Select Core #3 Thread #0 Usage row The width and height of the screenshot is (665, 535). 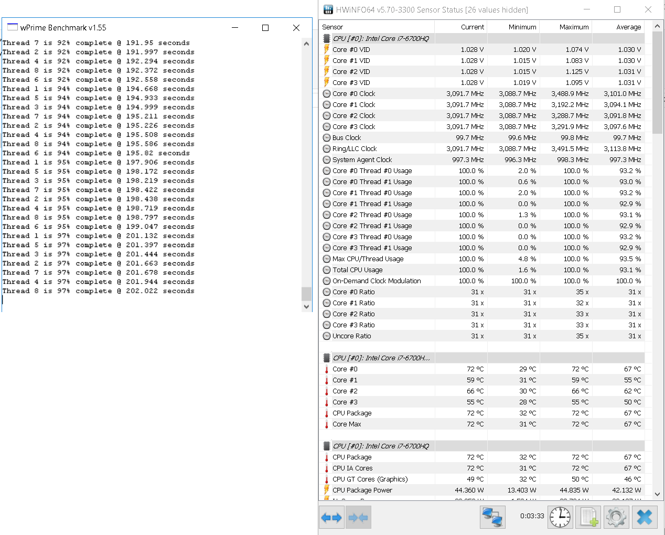pos(482,237)
